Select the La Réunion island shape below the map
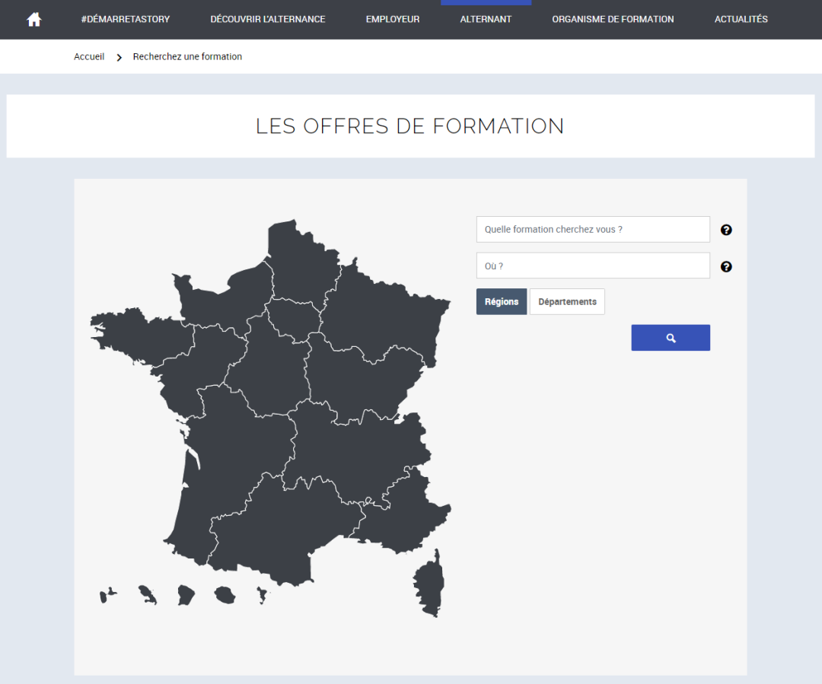 [x=225, y=594]
